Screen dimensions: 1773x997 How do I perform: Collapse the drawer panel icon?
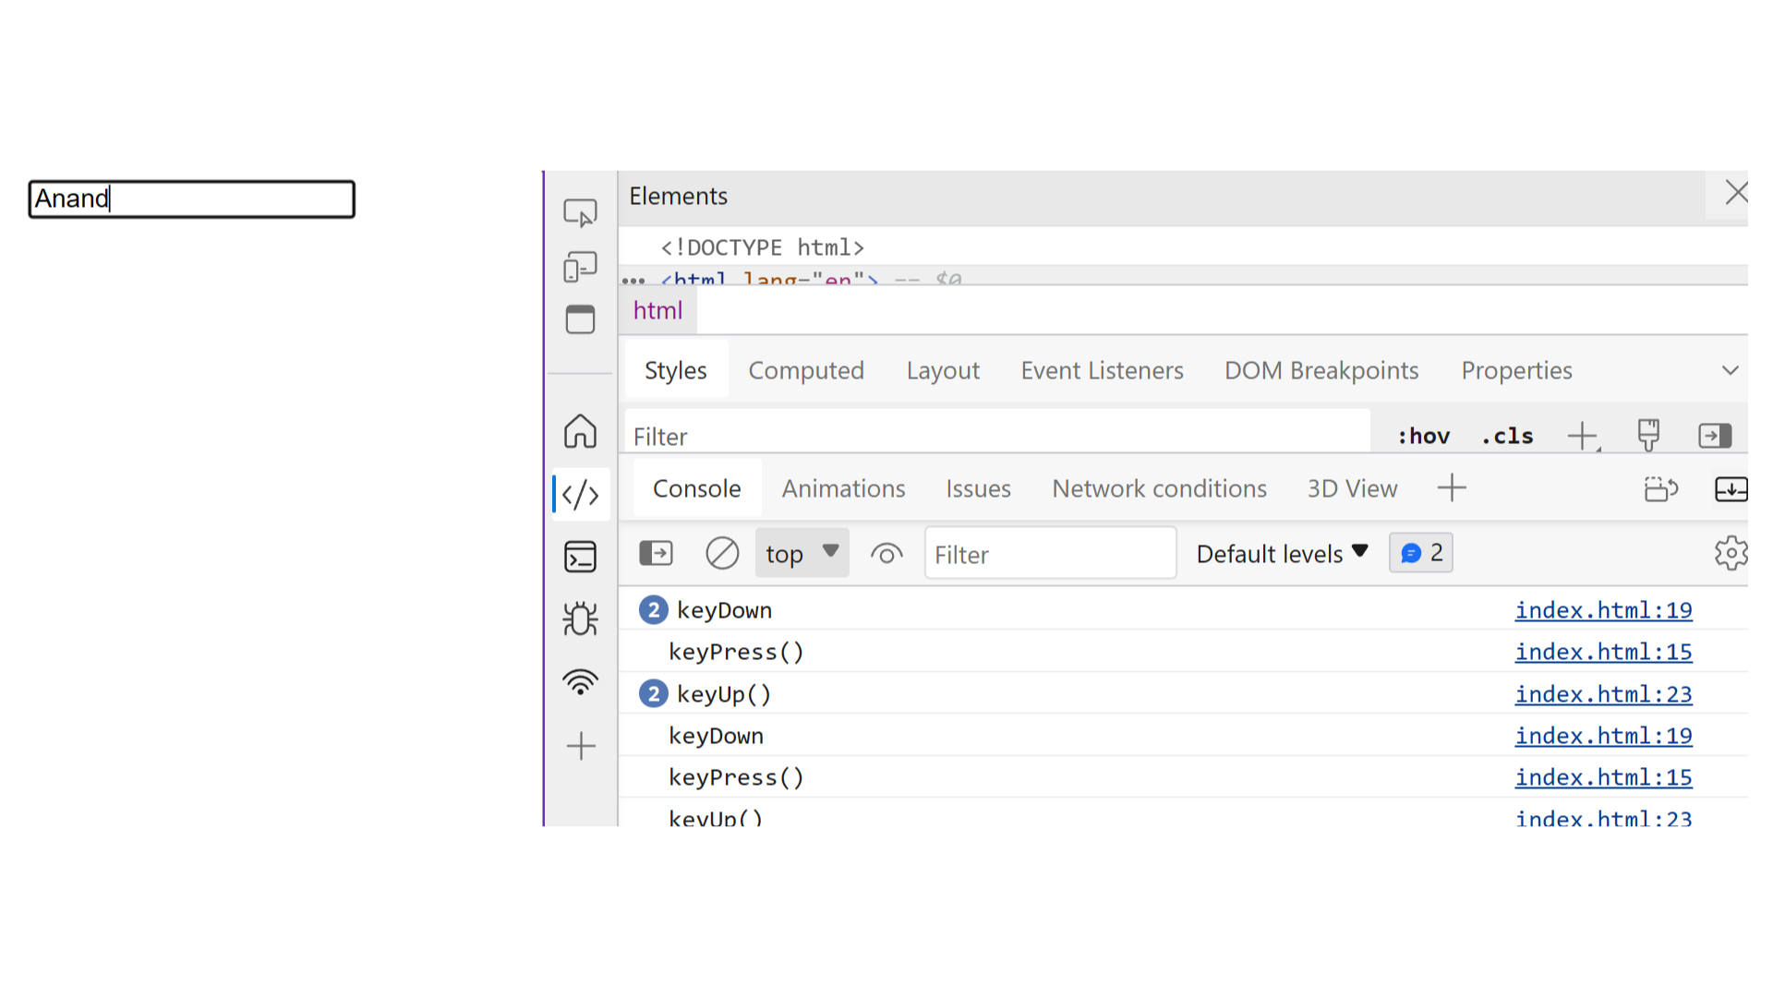1731,488
